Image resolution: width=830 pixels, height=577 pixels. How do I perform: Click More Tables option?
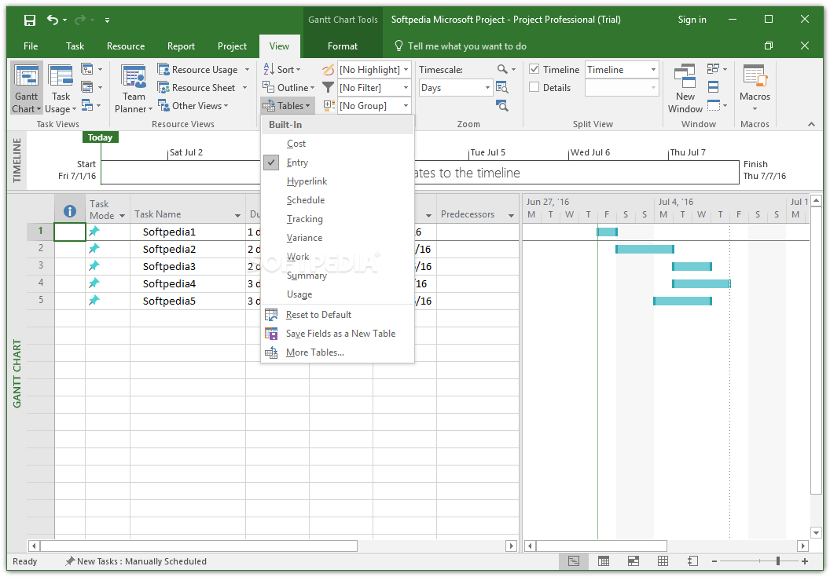pos(314,352)
